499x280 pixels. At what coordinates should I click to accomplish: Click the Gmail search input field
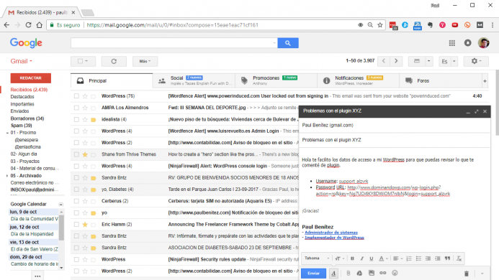pos(174,43)
